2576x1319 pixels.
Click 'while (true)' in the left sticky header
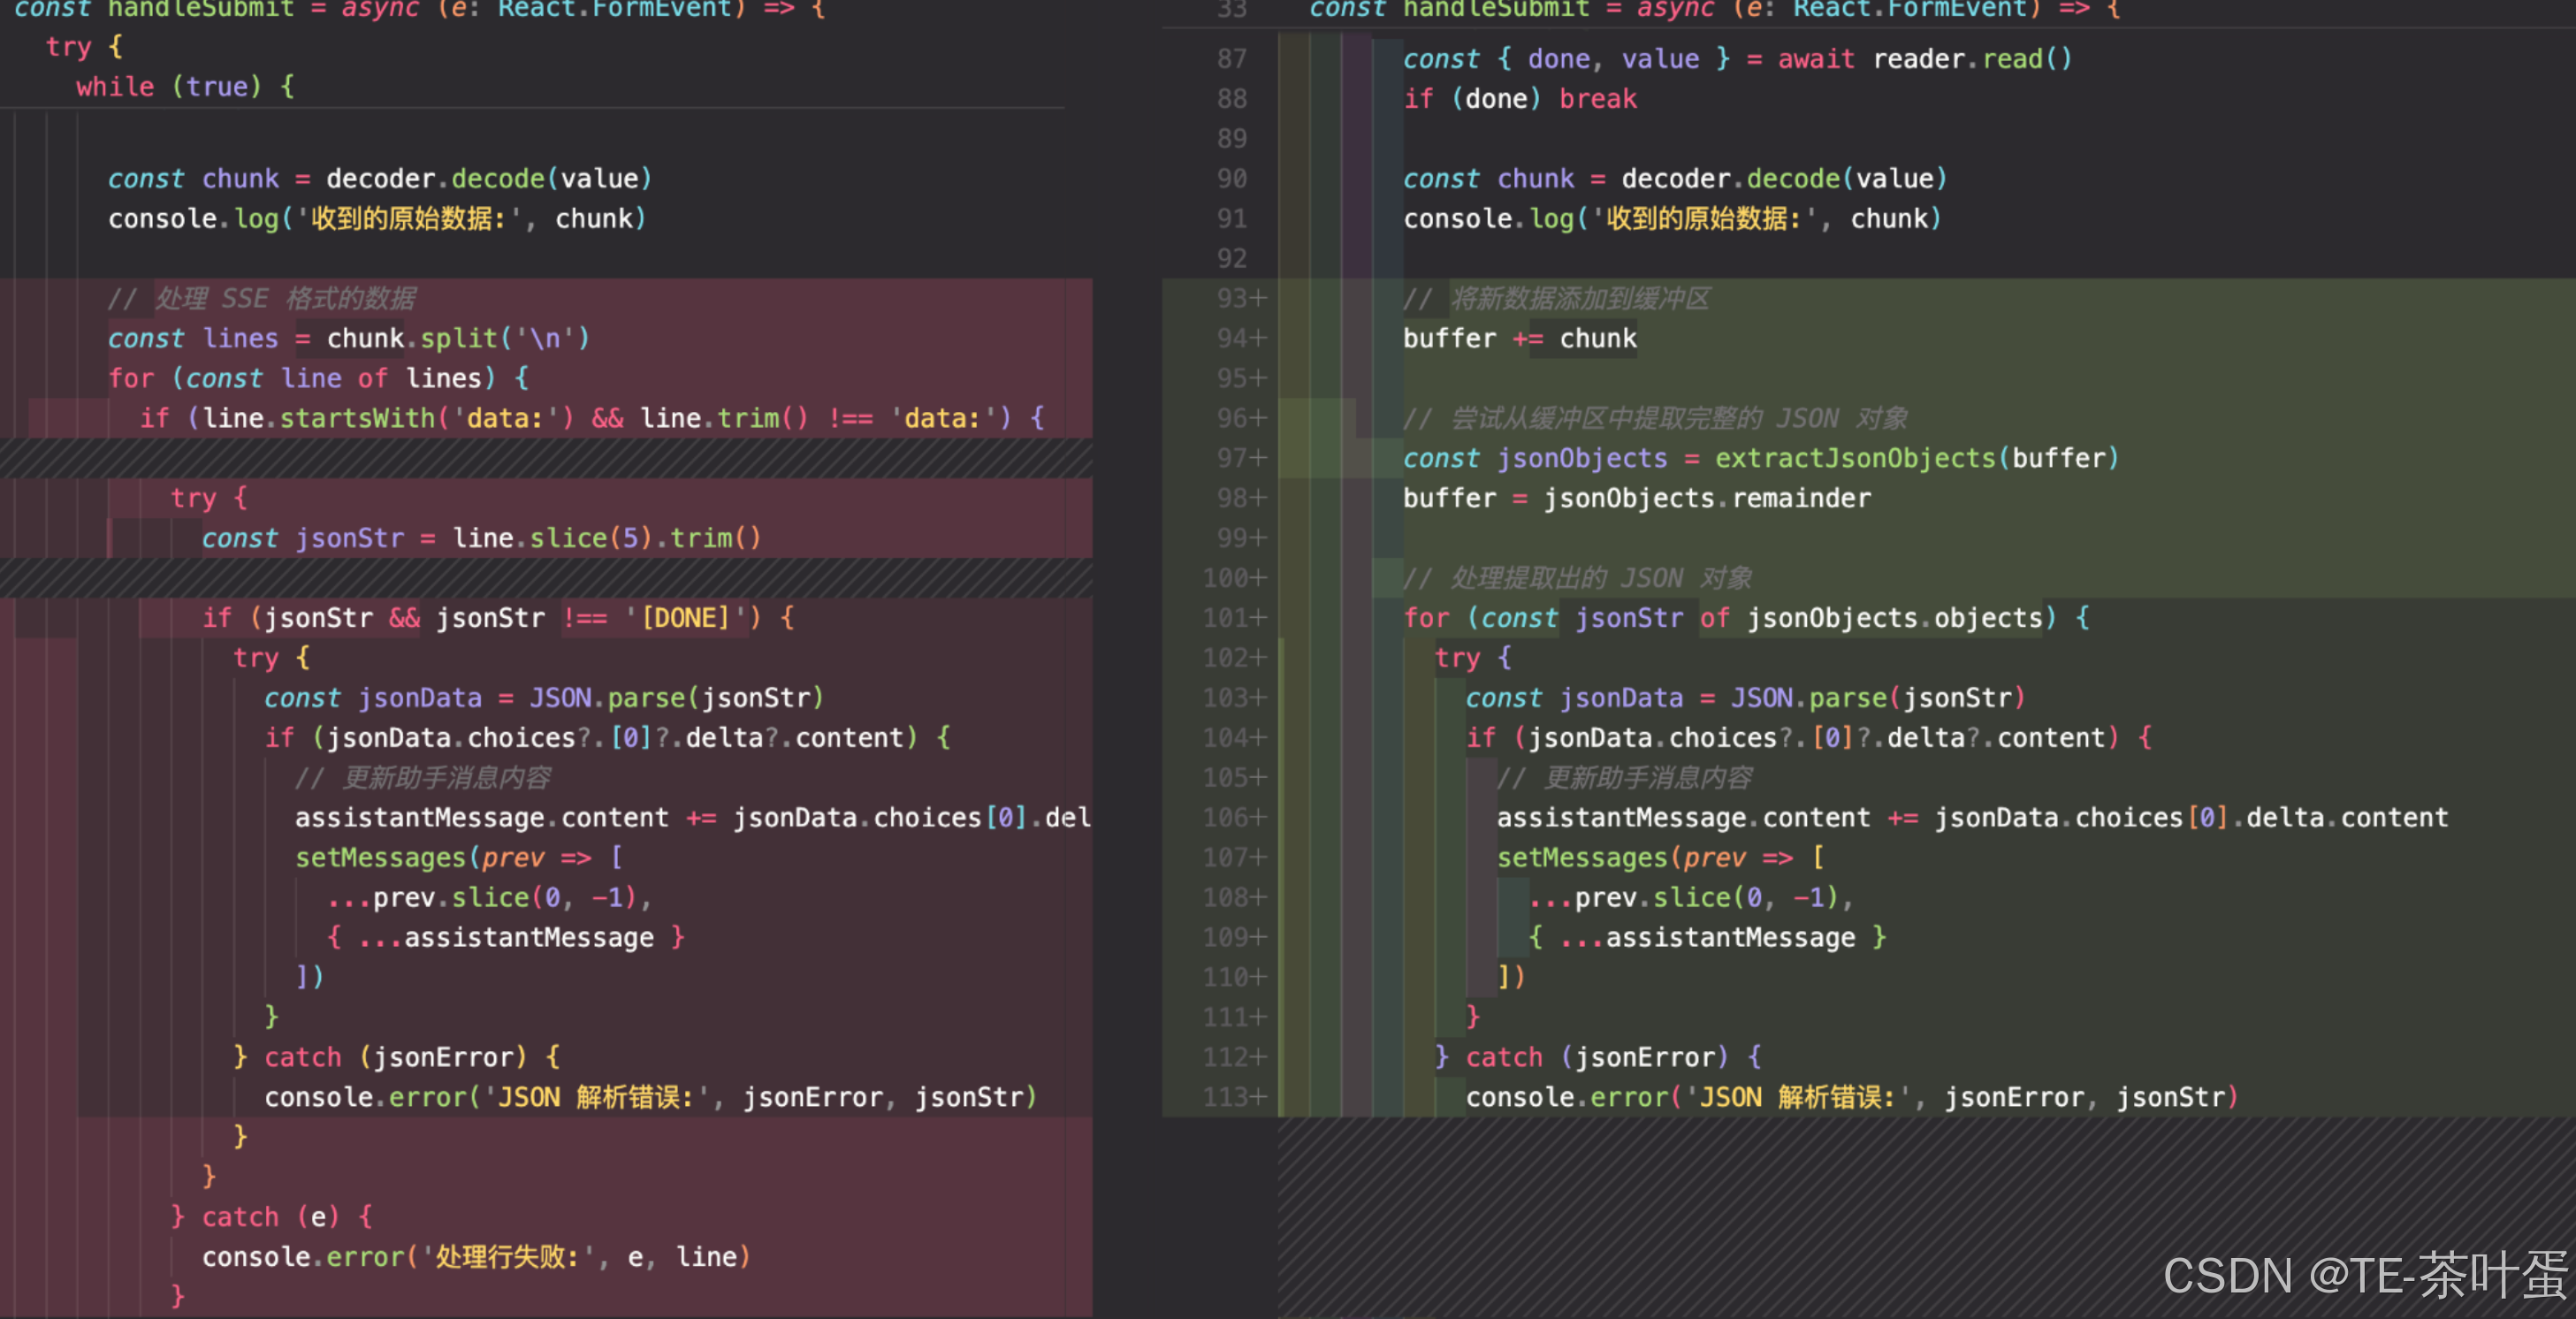[x=168, y=87]
